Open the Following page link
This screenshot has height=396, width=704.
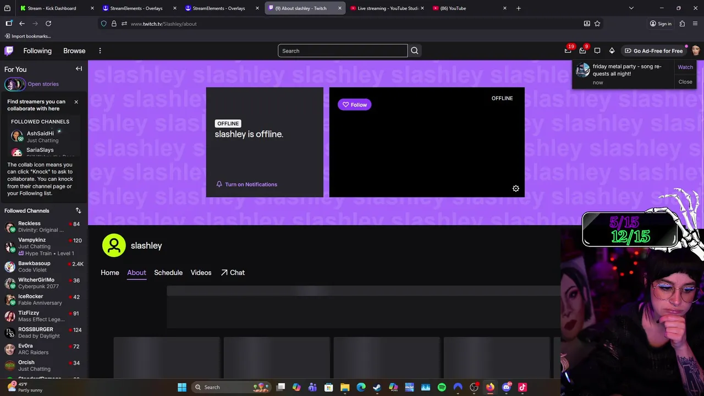click(x=37, y=51)
